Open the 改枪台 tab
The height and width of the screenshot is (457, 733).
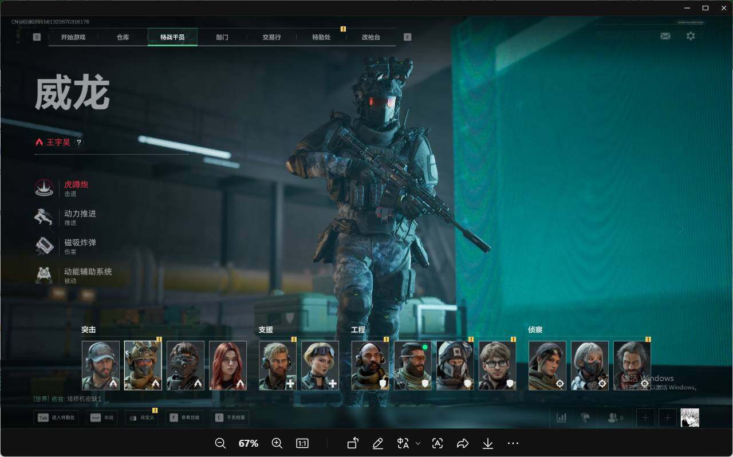(x=371, y=37)
